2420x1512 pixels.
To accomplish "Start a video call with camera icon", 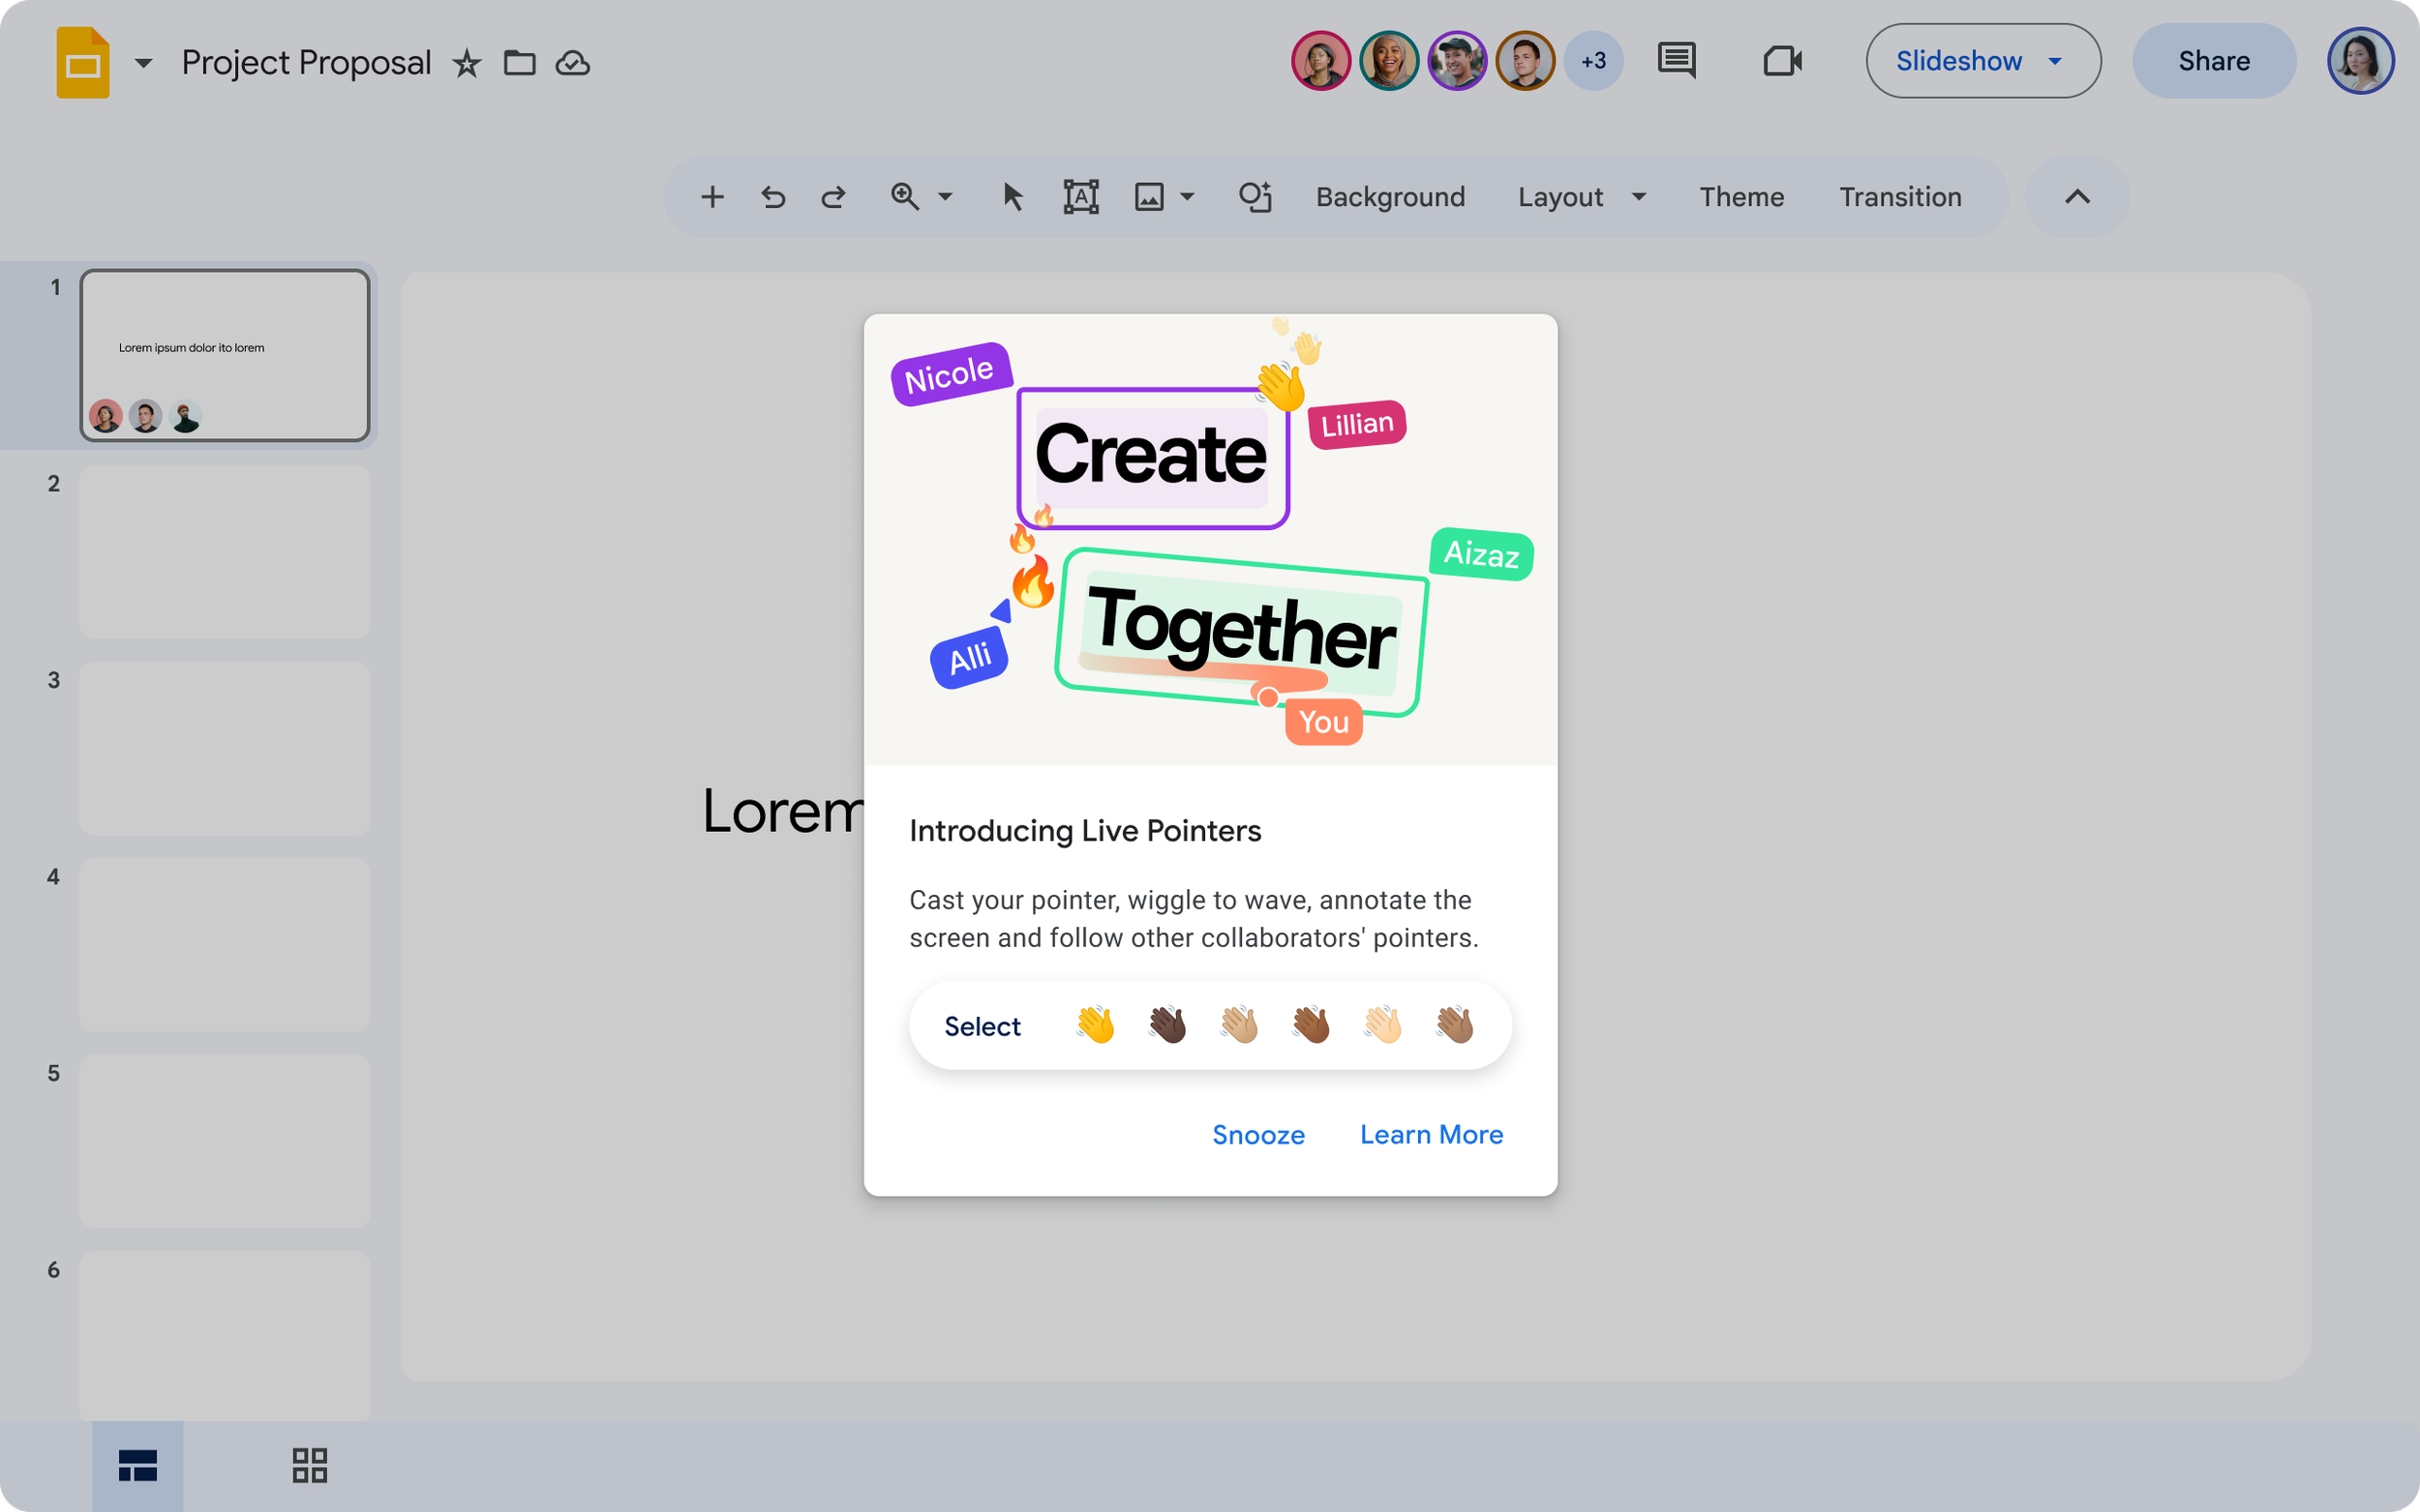I will tap(1782, 61).
